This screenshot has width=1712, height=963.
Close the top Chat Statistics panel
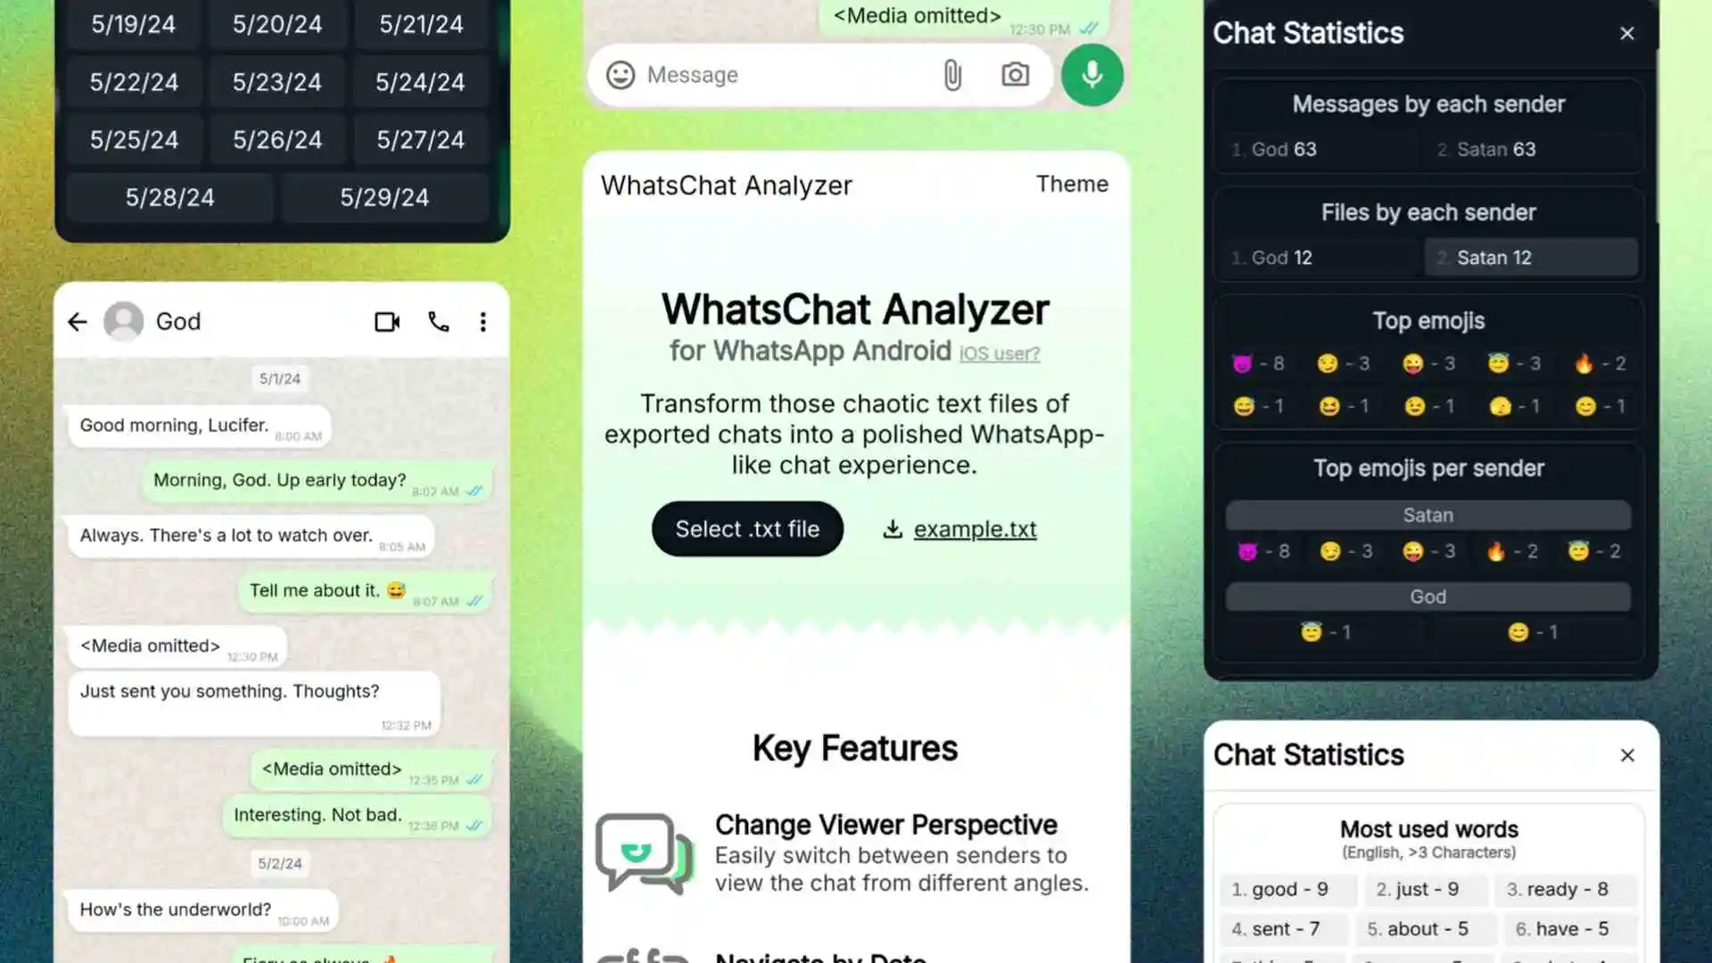coord(1627,33)
